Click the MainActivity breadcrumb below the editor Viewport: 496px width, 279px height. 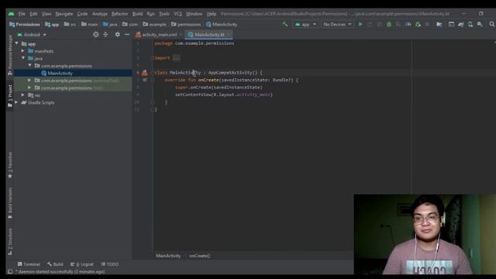168,256
